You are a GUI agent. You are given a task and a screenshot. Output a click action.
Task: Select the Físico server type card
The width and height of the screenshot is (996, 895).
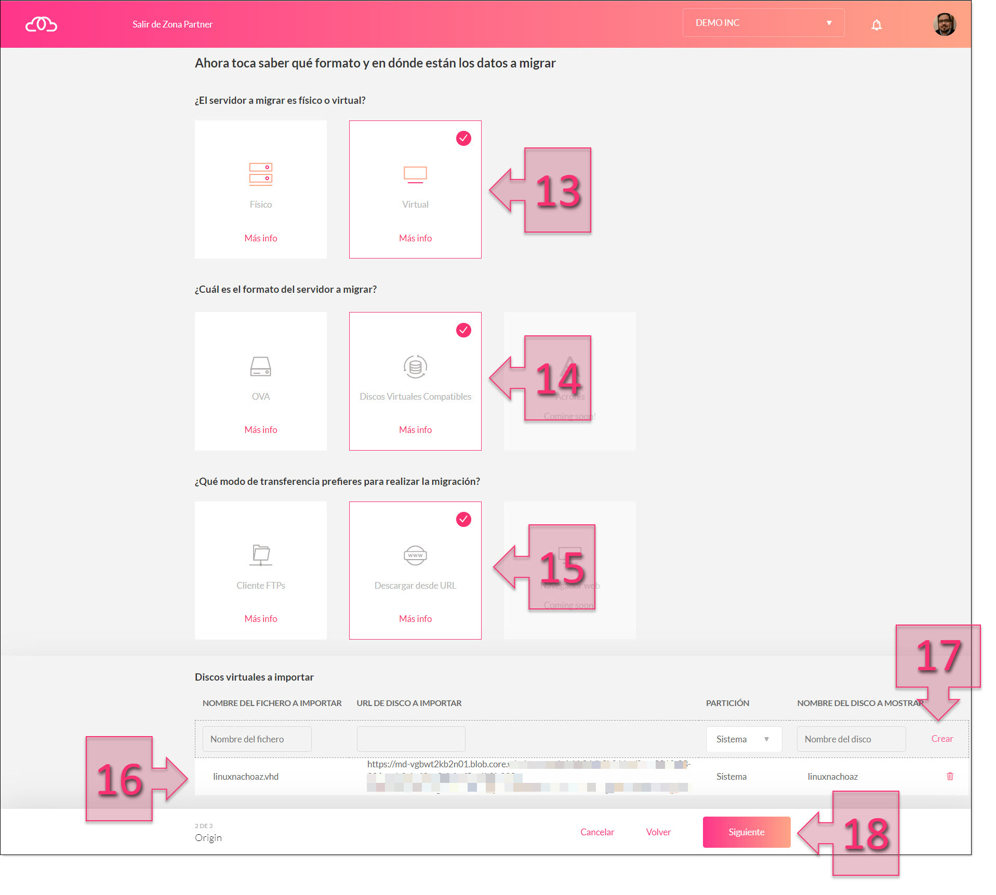tap(260, 189)
